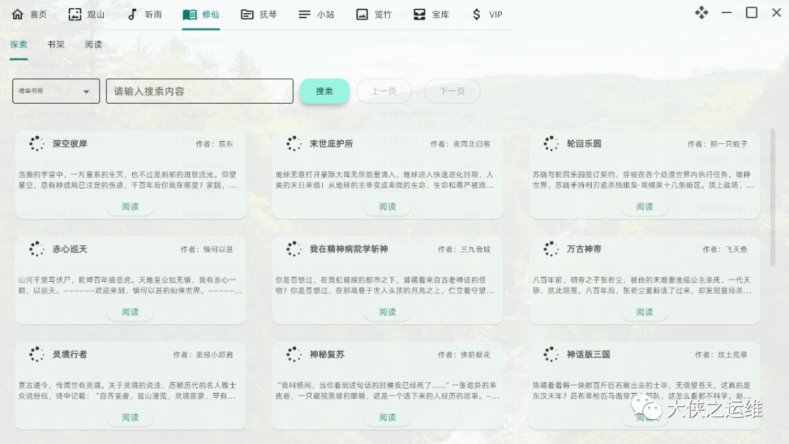Click book title 我在精神病院学斩神

point(348,250)
